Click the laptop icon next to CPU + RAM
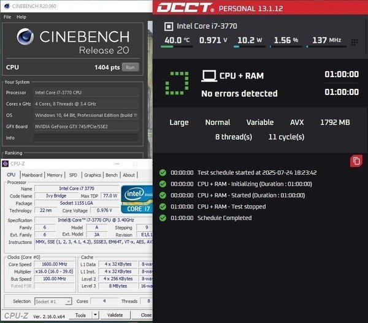Screen dimensions: 368x323 pos(209,76)
